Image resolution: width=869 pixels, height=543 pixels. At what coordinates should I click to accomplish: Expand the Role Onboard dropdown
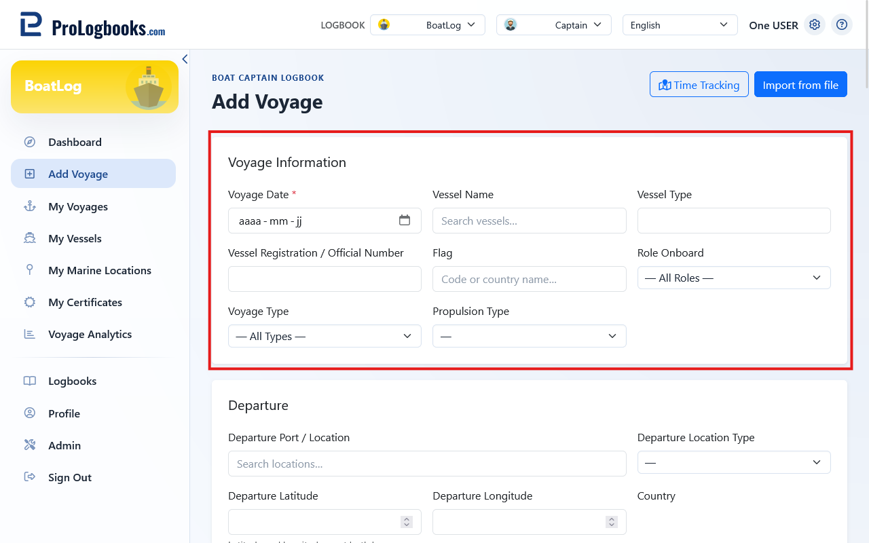point(734,278)
